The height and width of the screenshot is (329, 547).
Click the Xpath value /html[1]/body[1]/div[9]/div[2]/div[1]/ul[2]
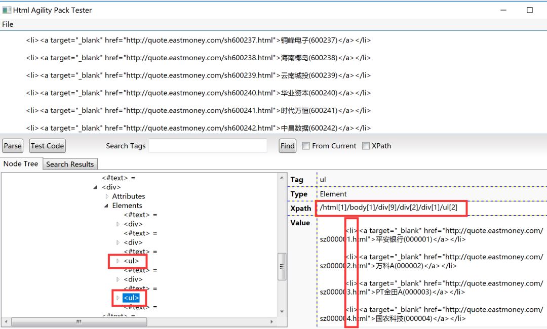[x=388, y=208]
